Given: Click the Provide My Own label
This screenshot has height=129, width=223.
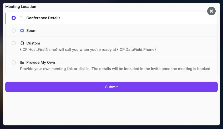Looking at the screenshot, I should (x=40, y=62).
